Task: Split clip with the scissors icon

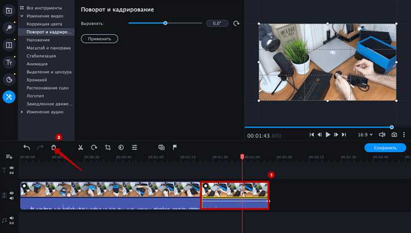Action: click(81, 148)
